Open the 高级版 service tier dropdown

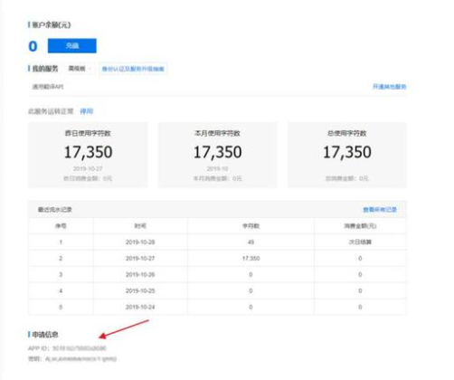coord(79,69)
